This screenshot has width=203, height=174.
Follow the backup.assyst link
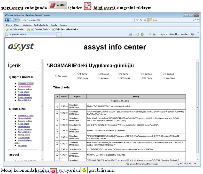pyautogui.click(x=24, y=135)
